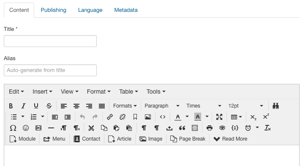
Task: Insert image using toolbar picture icon
Action: tap(148, 117)
